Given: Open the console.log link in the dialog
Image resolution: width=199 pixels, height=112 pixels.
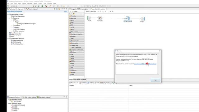Looking at the screenshot, I should (x=145, y=64).
